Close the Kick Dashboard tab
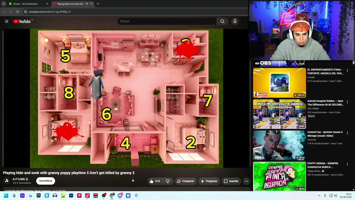This screenshot has width=355, height=200. point(47,4)
